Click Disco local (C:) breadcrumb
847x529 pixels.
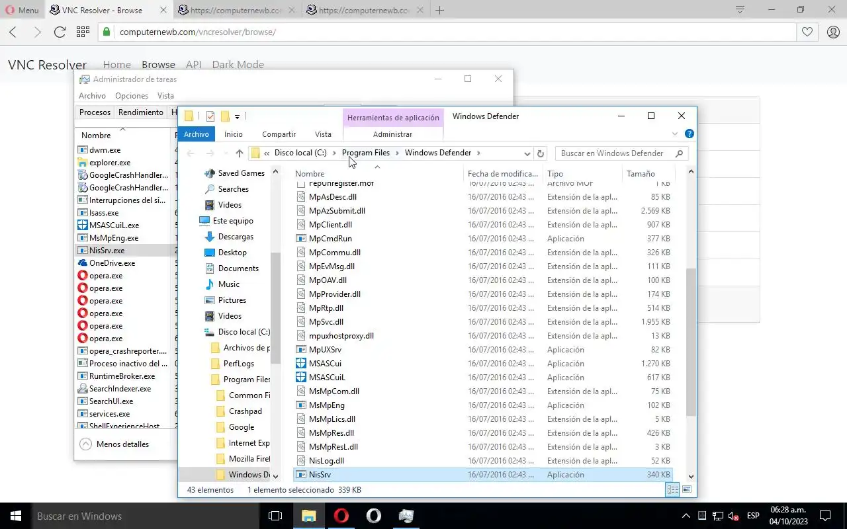(x=300, y=153)
